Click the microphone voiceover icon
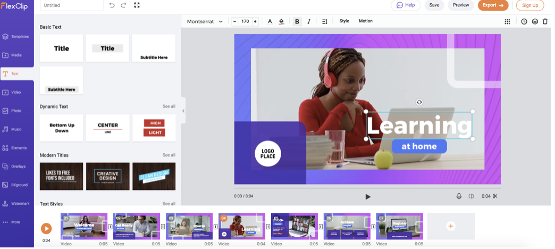555x249 pixels. [x=459, y=196]
